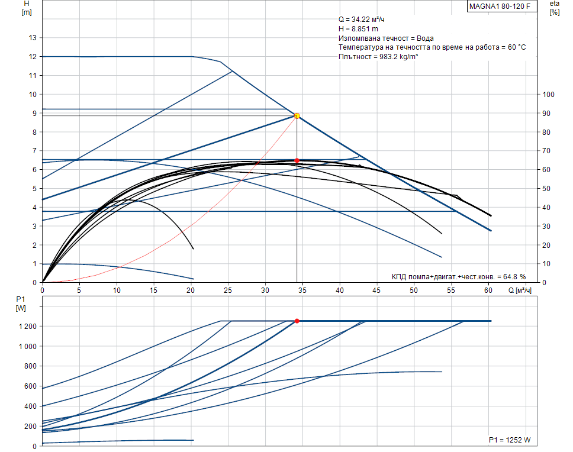This screenshot has width=573, height=452.
Task: Click the P1 [W] axis title
Action: point(21,304)
